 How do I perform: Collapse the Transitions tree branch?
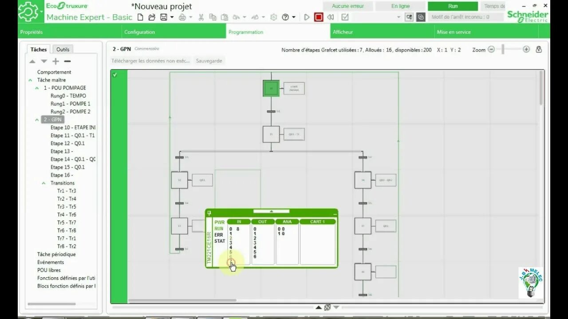[44, 183]
